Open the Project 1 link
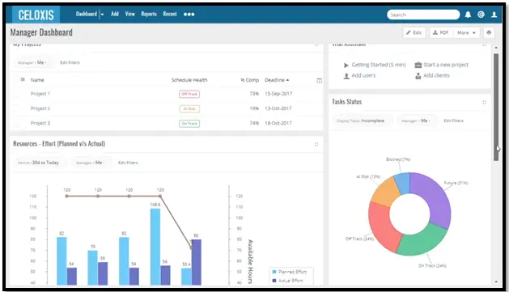The width and height of the screenshot is (509, 292). tap(40, 94)
